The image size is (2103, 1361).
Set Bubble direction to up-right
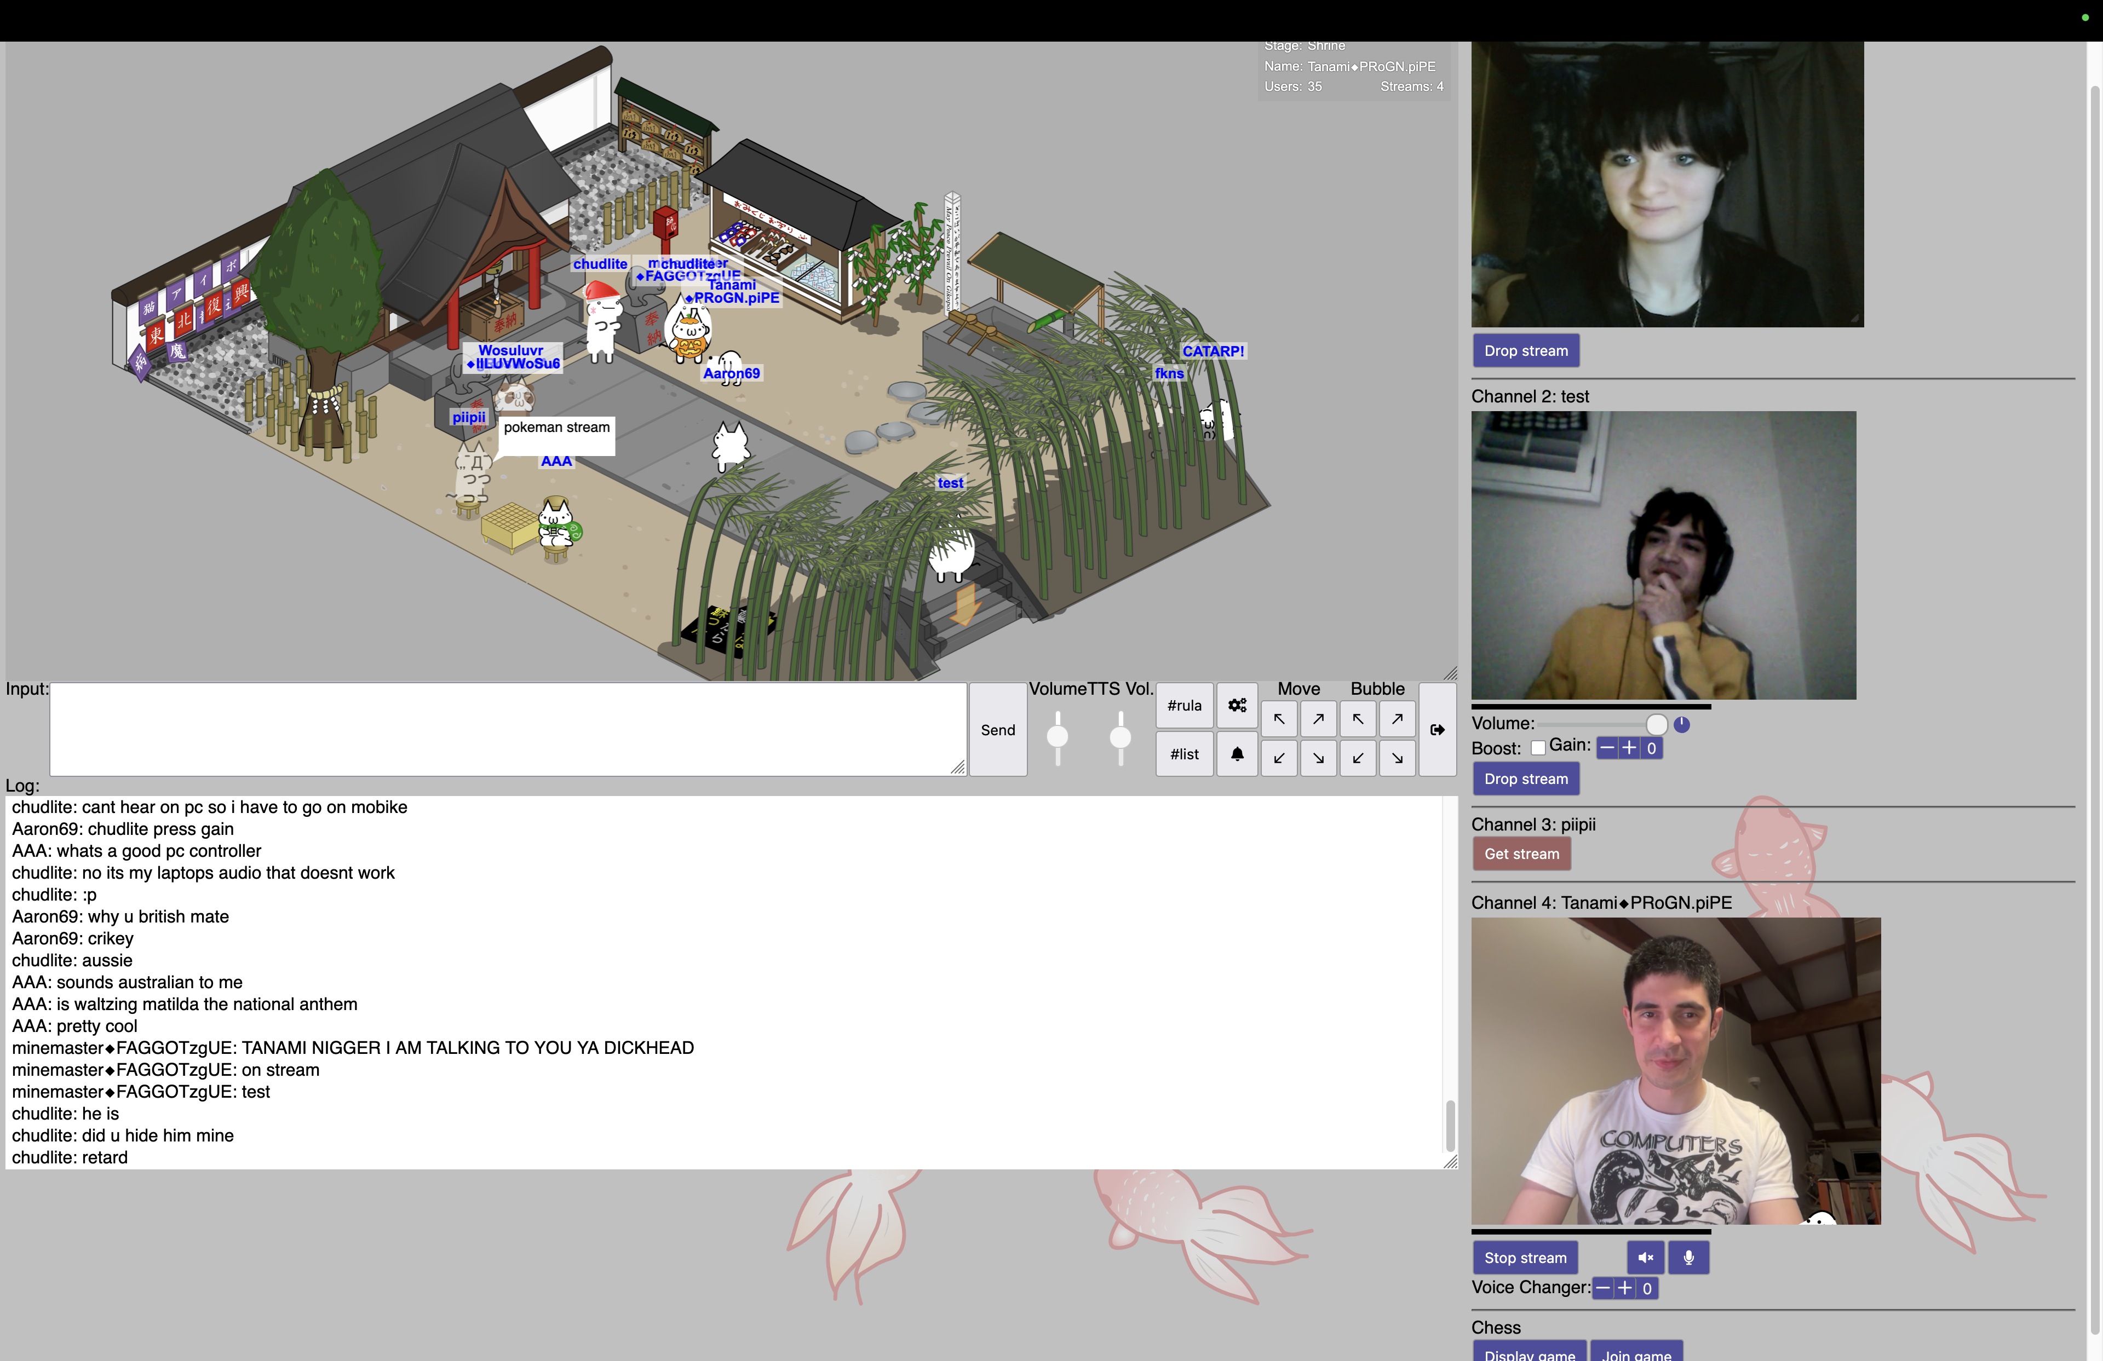pos(1397,719)
